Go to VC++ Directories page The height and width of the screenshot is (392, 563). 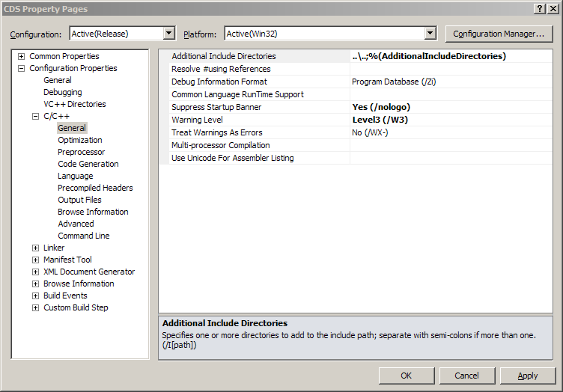74,105
